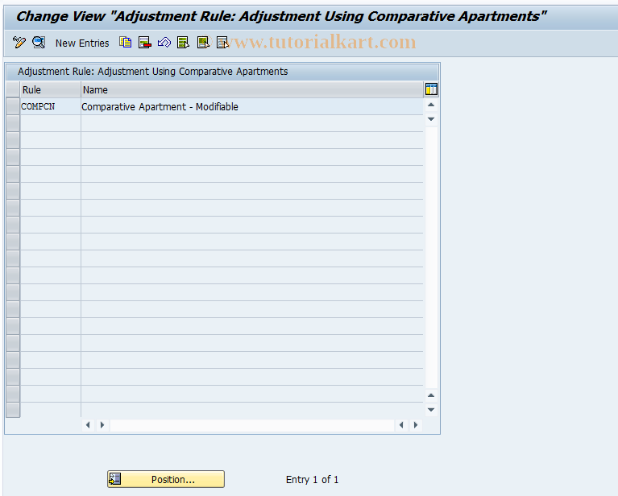The height and width of the screenshot is (496, 618).
Task: Click the rightmost right arrow of the horizontal scrollbar
Action: [x=416, y=425]
